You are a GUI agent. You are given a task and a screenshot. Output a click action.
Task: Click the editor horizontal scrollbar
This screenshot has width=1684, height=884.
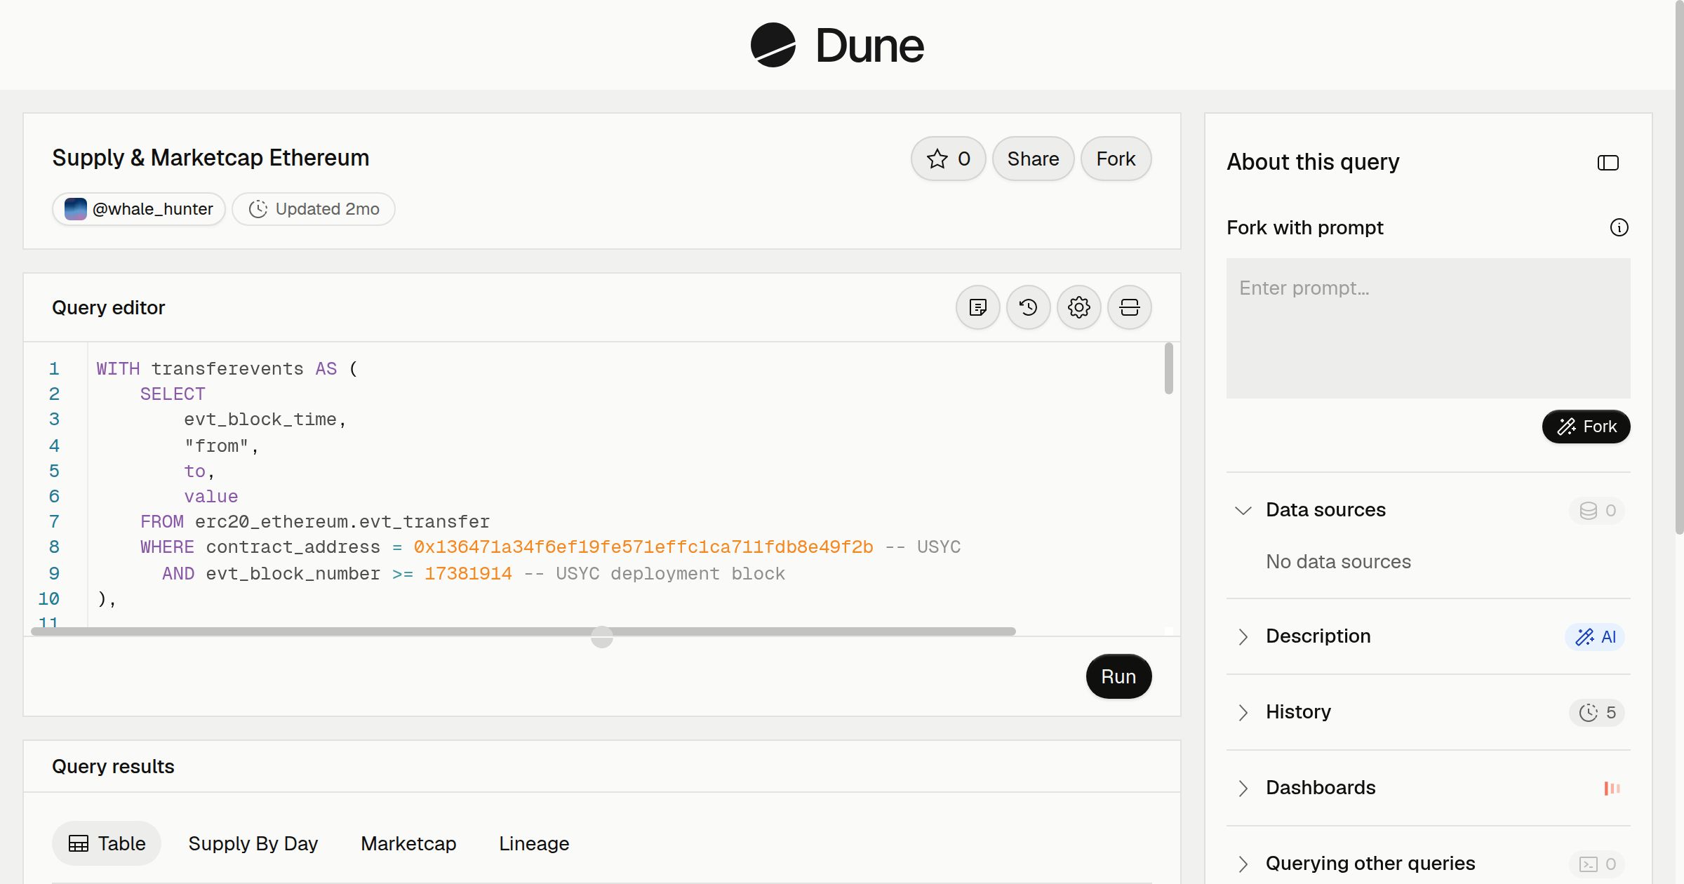click(x=523, y=631)
